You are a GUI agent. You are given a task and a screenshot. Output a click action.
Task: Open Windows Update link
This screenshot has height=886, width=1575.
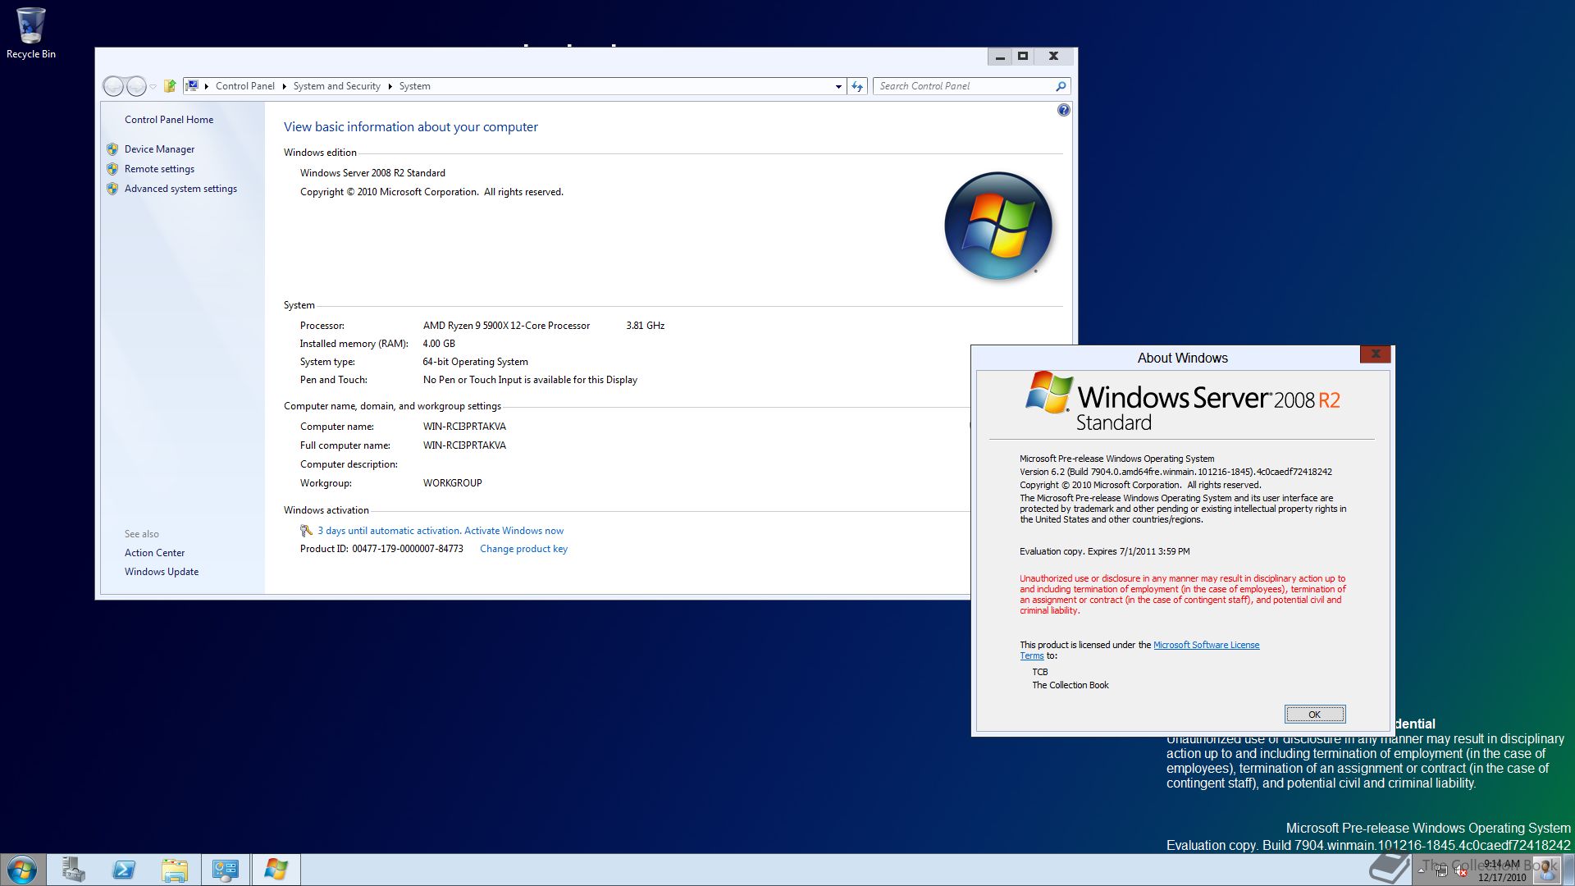162,572
